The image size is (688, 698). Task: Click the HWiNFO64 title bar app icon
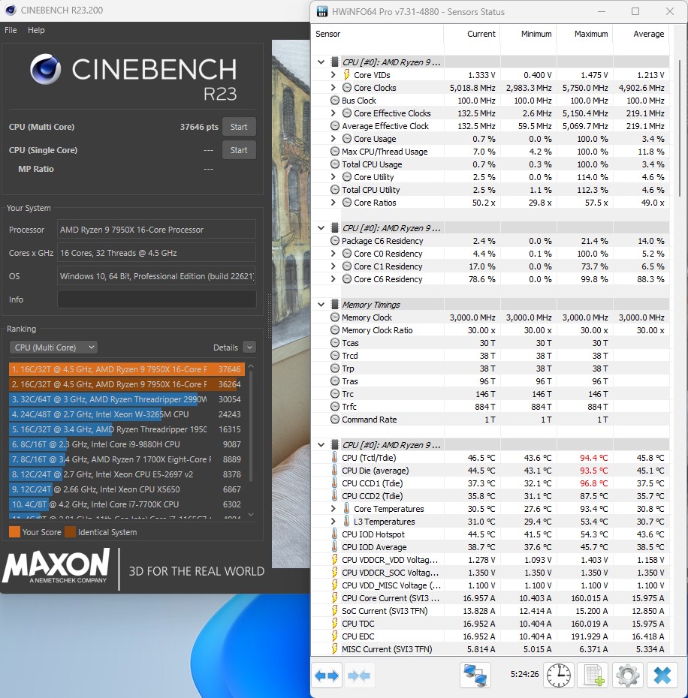pos(322,12)
